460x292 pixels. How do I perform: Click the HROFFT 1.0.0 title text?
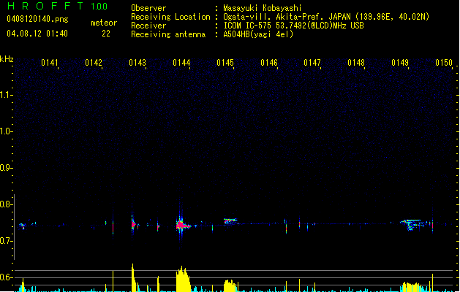pyautogui.click(x=58, y=6)
